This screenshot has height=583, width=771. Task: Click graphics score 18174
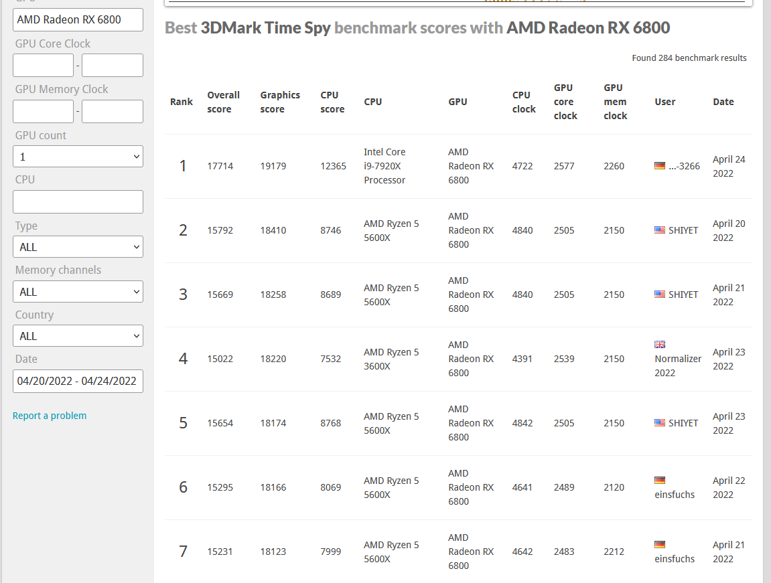coord(273,423)
